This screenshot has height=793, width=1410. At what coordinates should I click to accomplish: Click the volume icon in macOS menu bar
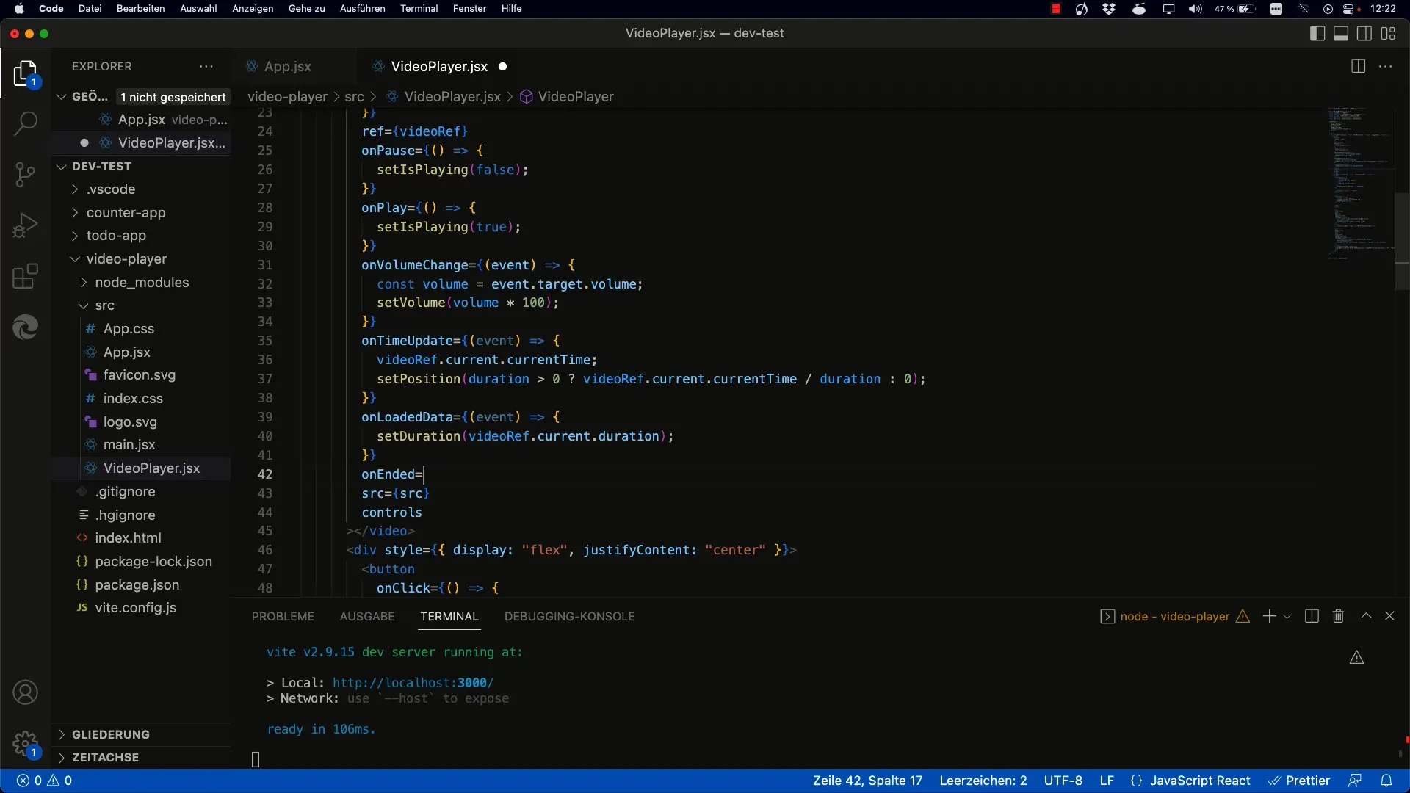1196,9
